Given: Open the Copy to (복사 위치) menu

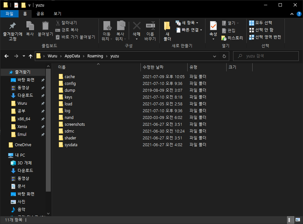Looking at the screenshot, I should [x=121, y=31].
